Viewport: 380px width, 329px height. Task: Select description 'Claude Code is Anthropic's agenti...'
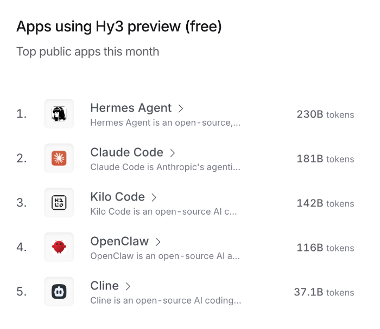tap(165, 167)
